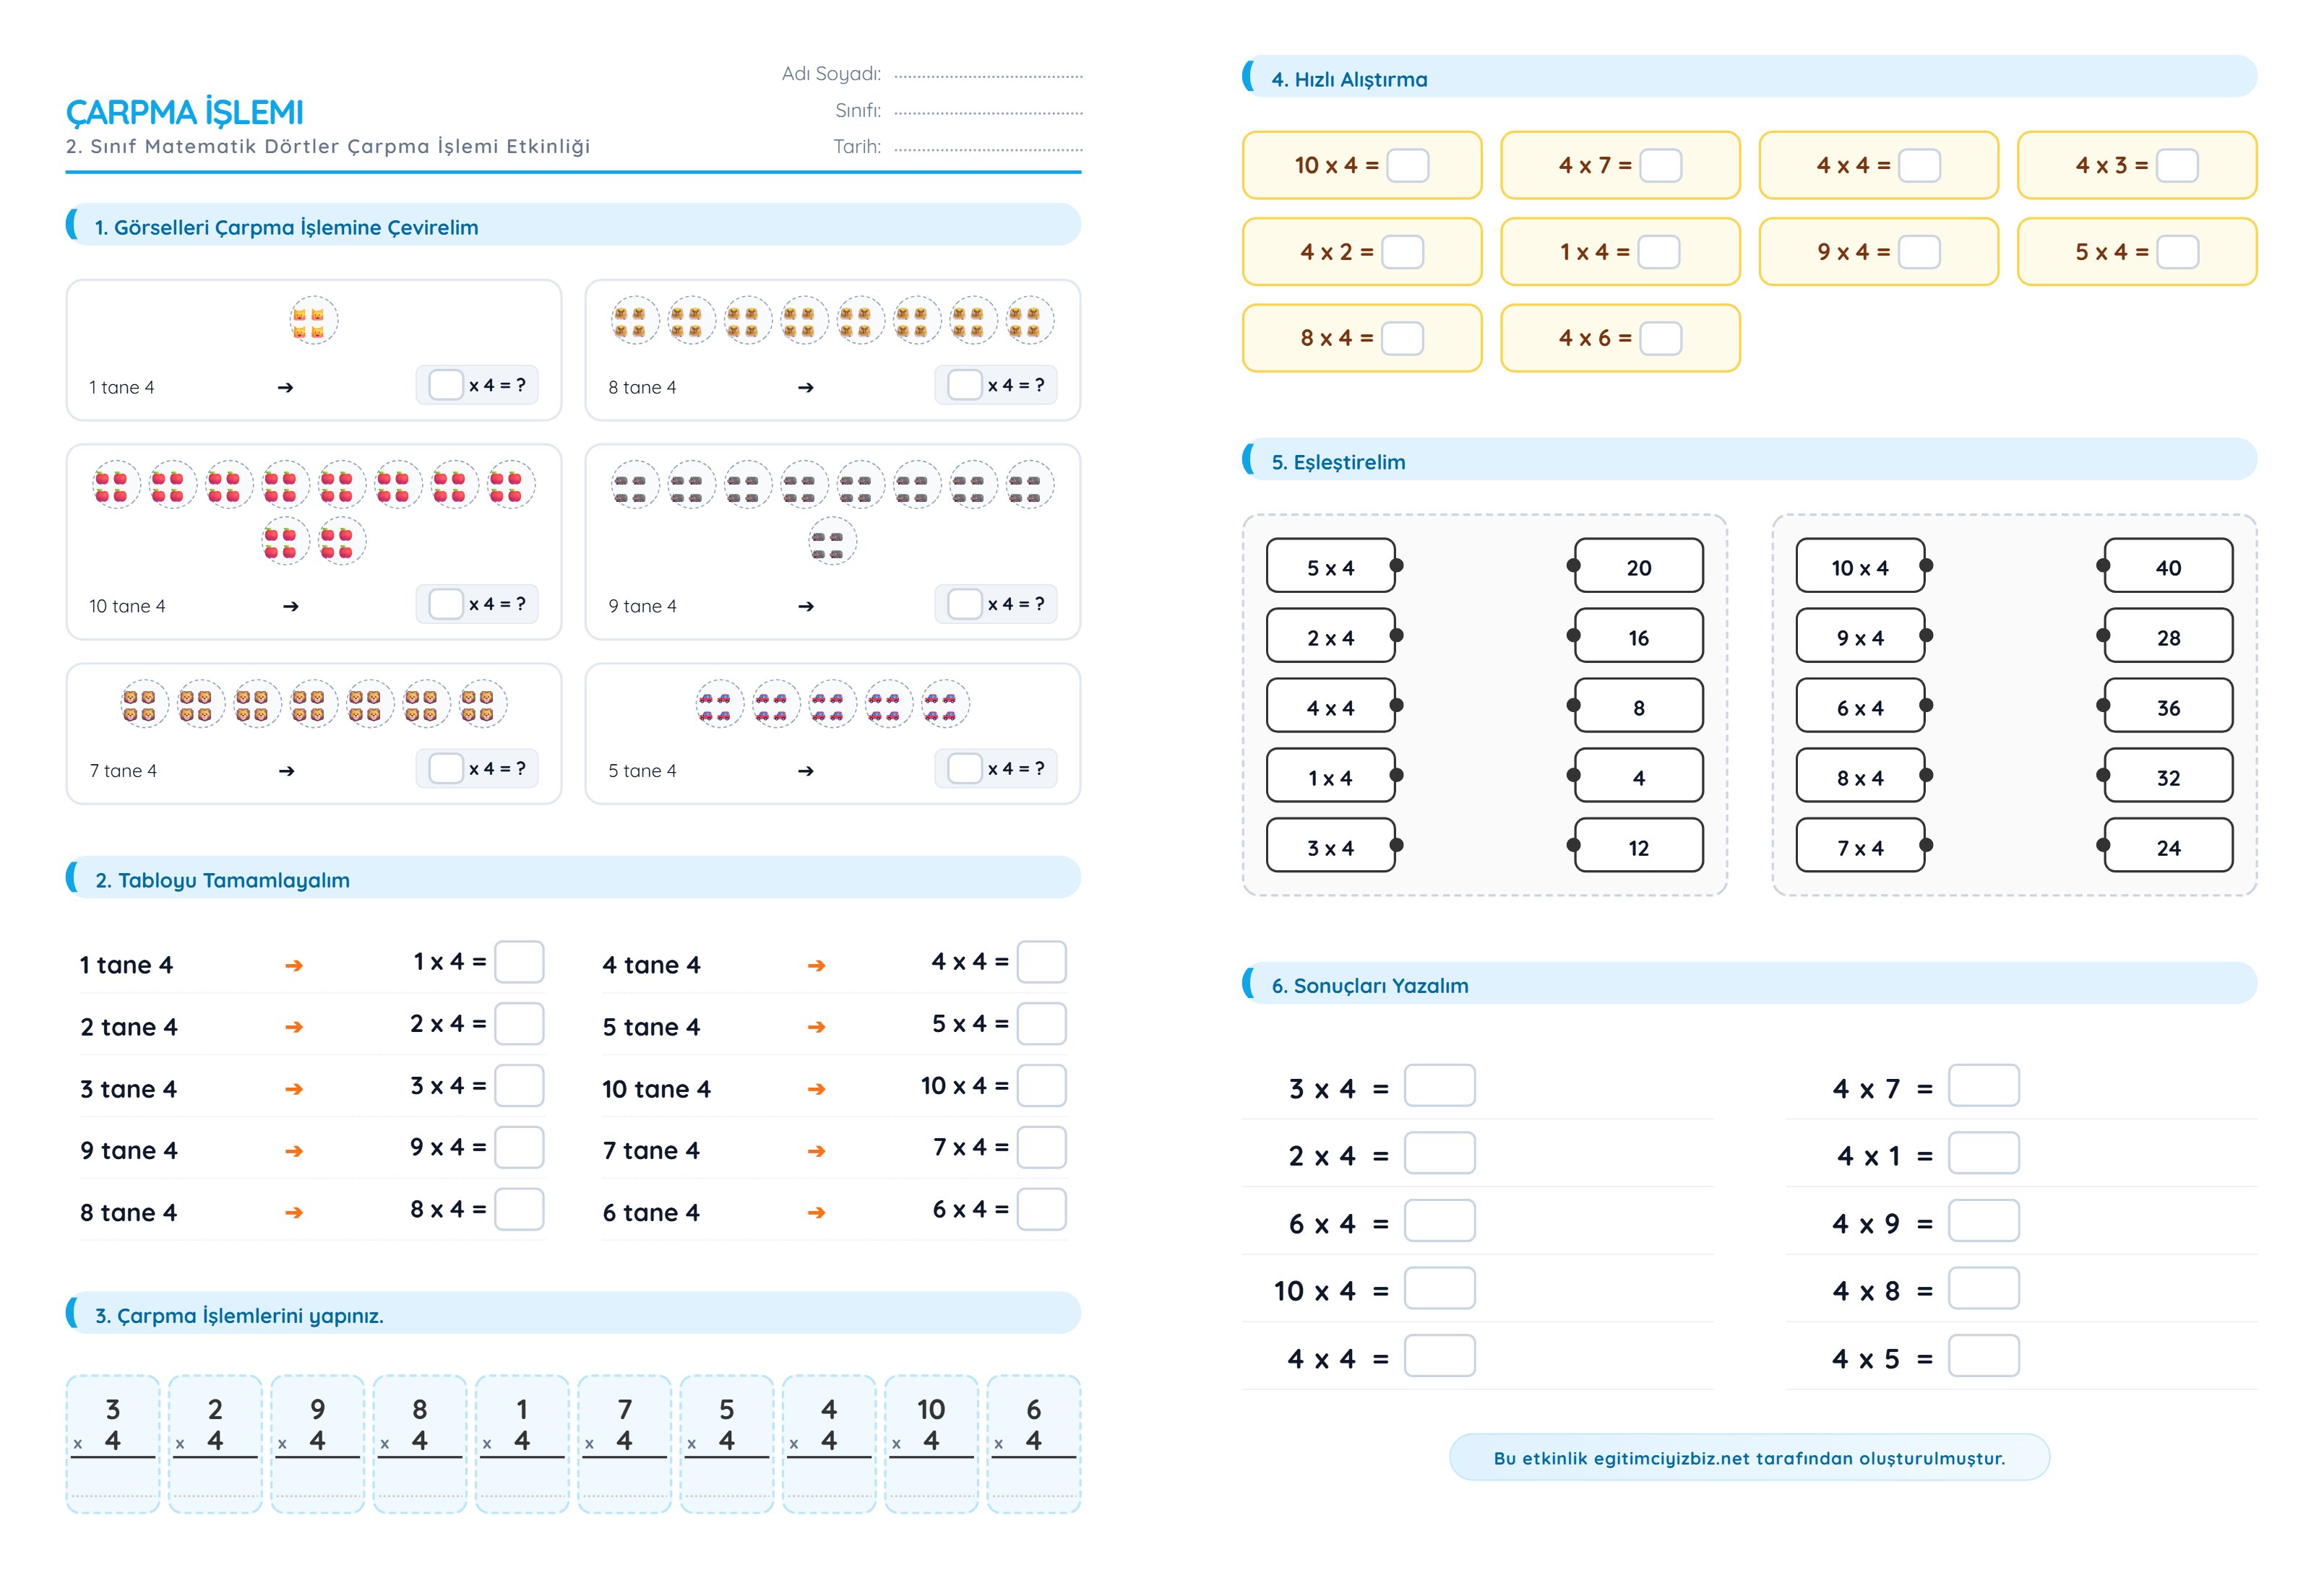2324x1570 pixels.
Task: Click the answer box for 10 x 4 in Hızlı Alıştırma
Action: tap(1407, 165)
